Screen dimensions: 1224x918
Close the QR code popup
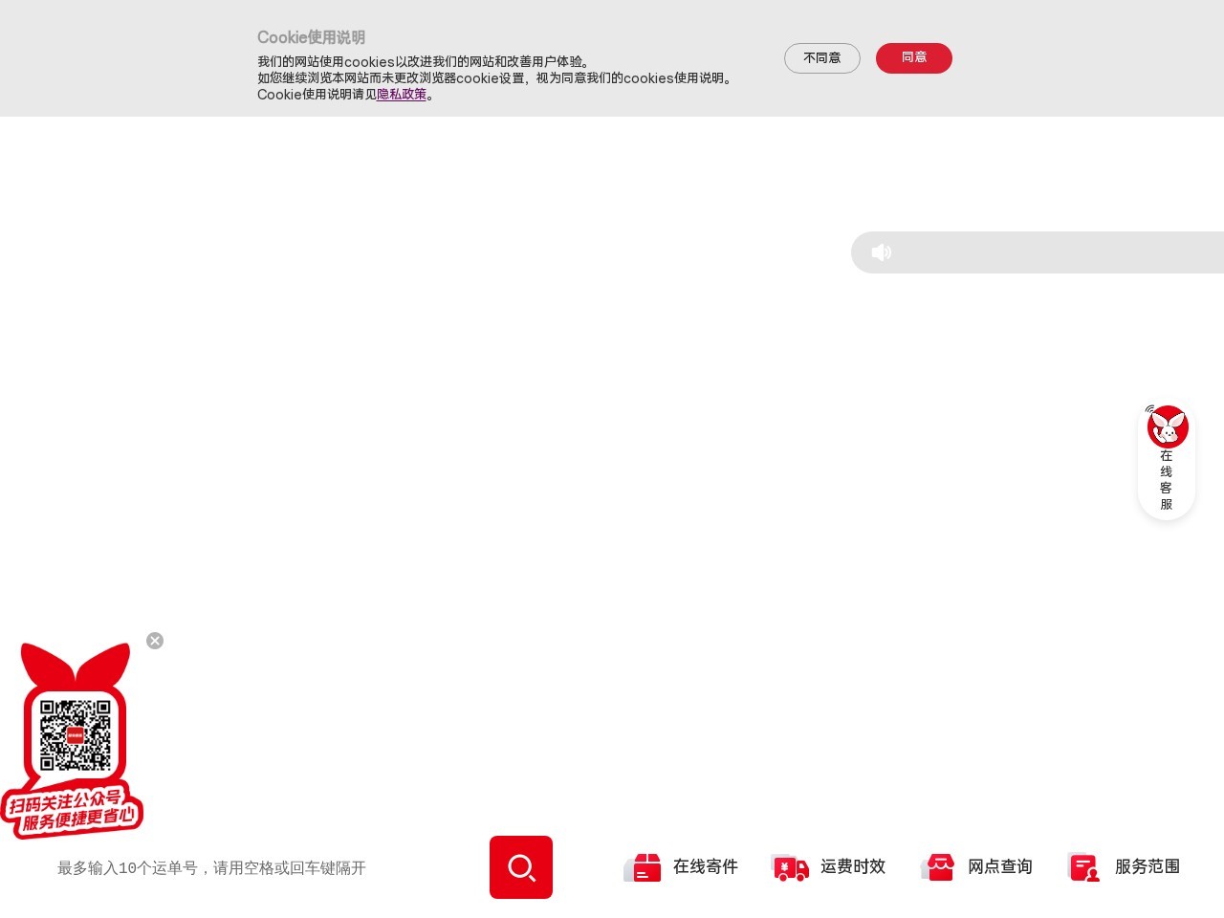(155, 641)
